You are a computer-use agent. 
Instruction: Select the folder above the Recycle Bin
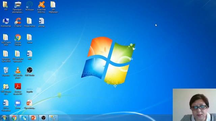click(6, 56)
